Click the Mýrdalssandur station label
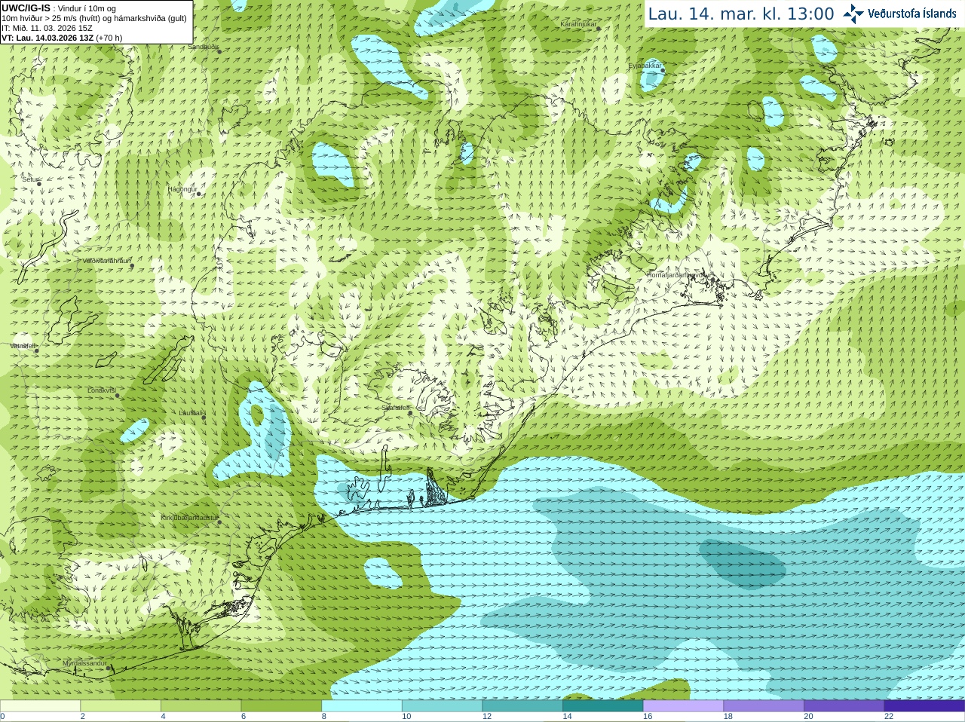965x722 pixels. coord(84,663)
